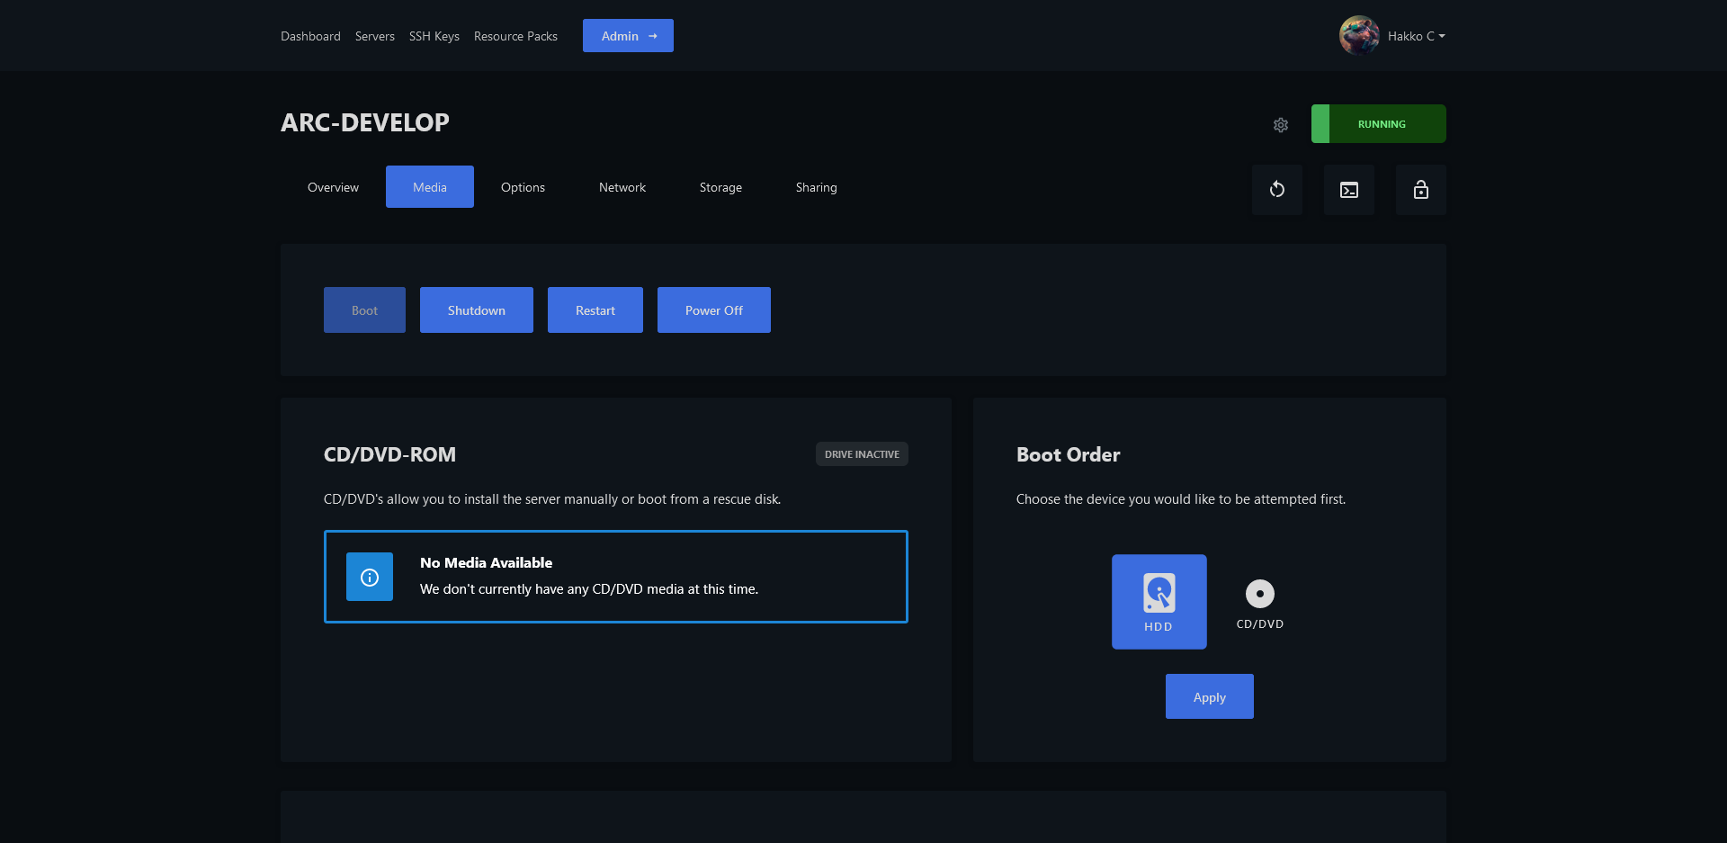Click the Power Off button

click(713, 310)
